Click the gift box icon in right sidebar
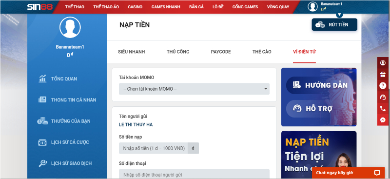Image resolution: width=390 pixels, height=179 pixels. click(x=383, y=74)
